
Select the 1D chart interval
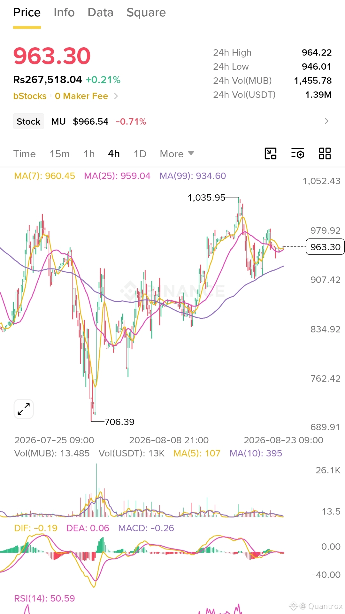140,154
